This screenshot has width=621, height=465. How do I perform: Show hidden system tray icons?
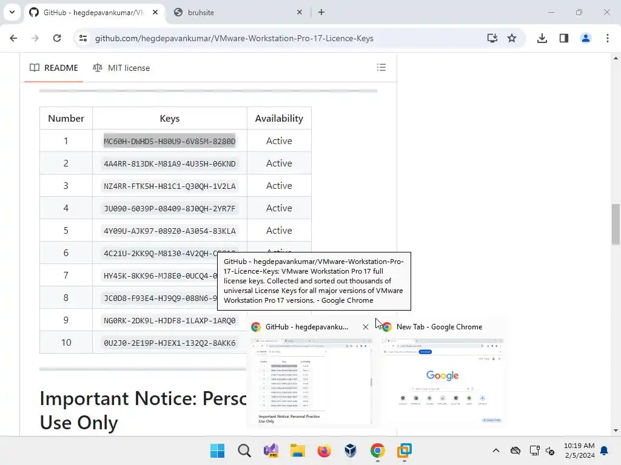click(x=496, y=450)
